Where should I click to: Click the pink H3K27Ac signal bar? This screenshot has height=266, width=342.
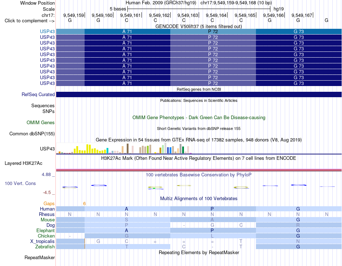(199, 170)
